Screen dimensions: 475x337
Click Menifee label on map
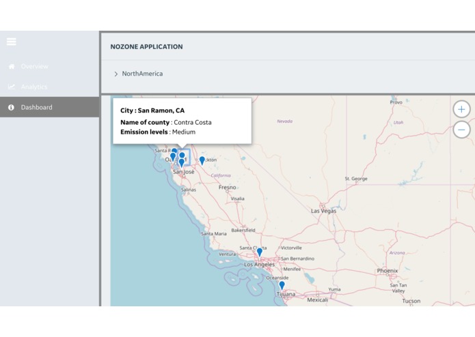292,269
